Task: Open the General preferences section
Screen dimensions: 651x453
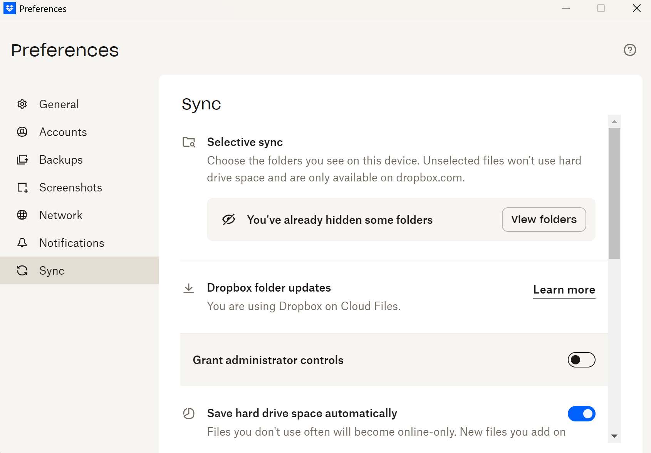Action: tap(79, 104)
